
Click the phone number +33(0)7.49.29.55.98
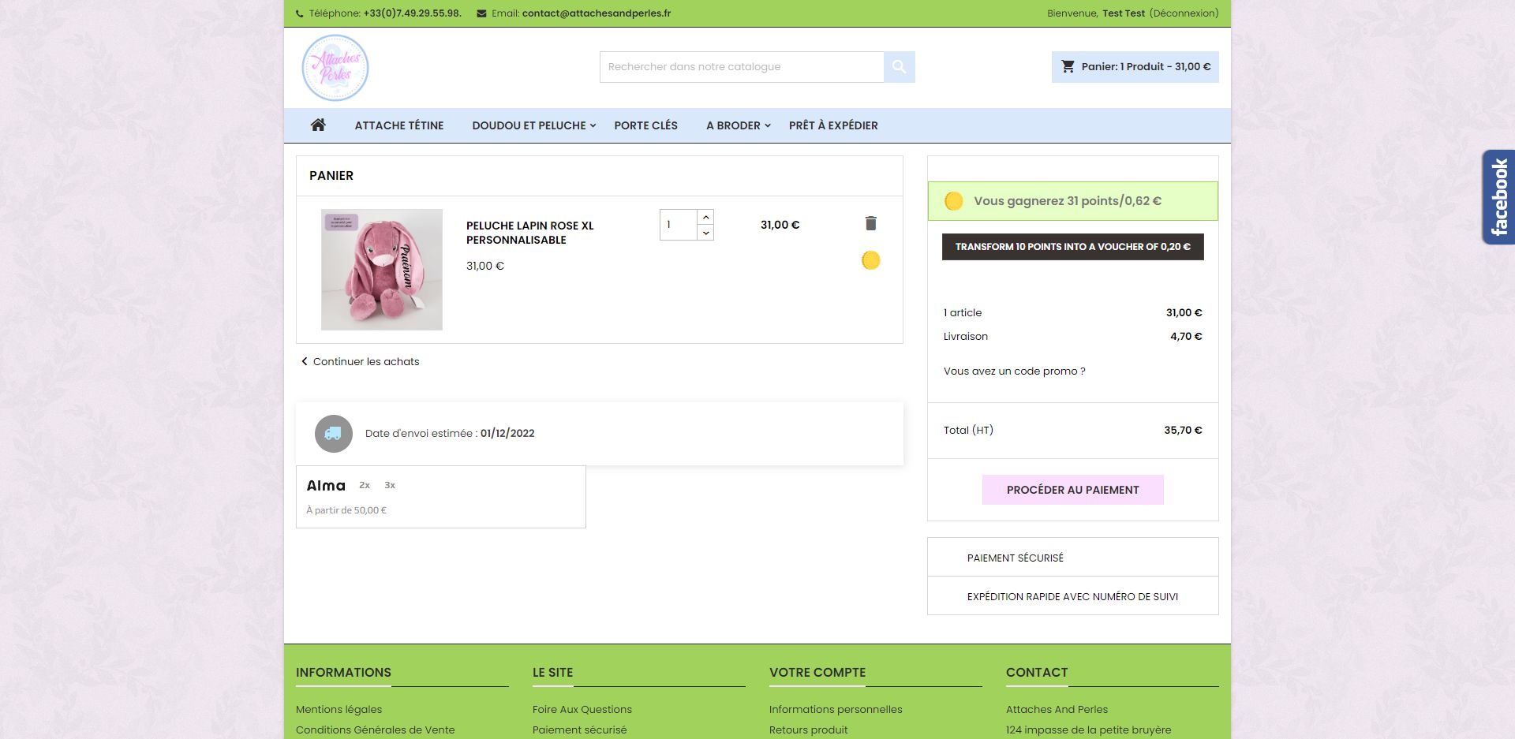coord(413,13)
